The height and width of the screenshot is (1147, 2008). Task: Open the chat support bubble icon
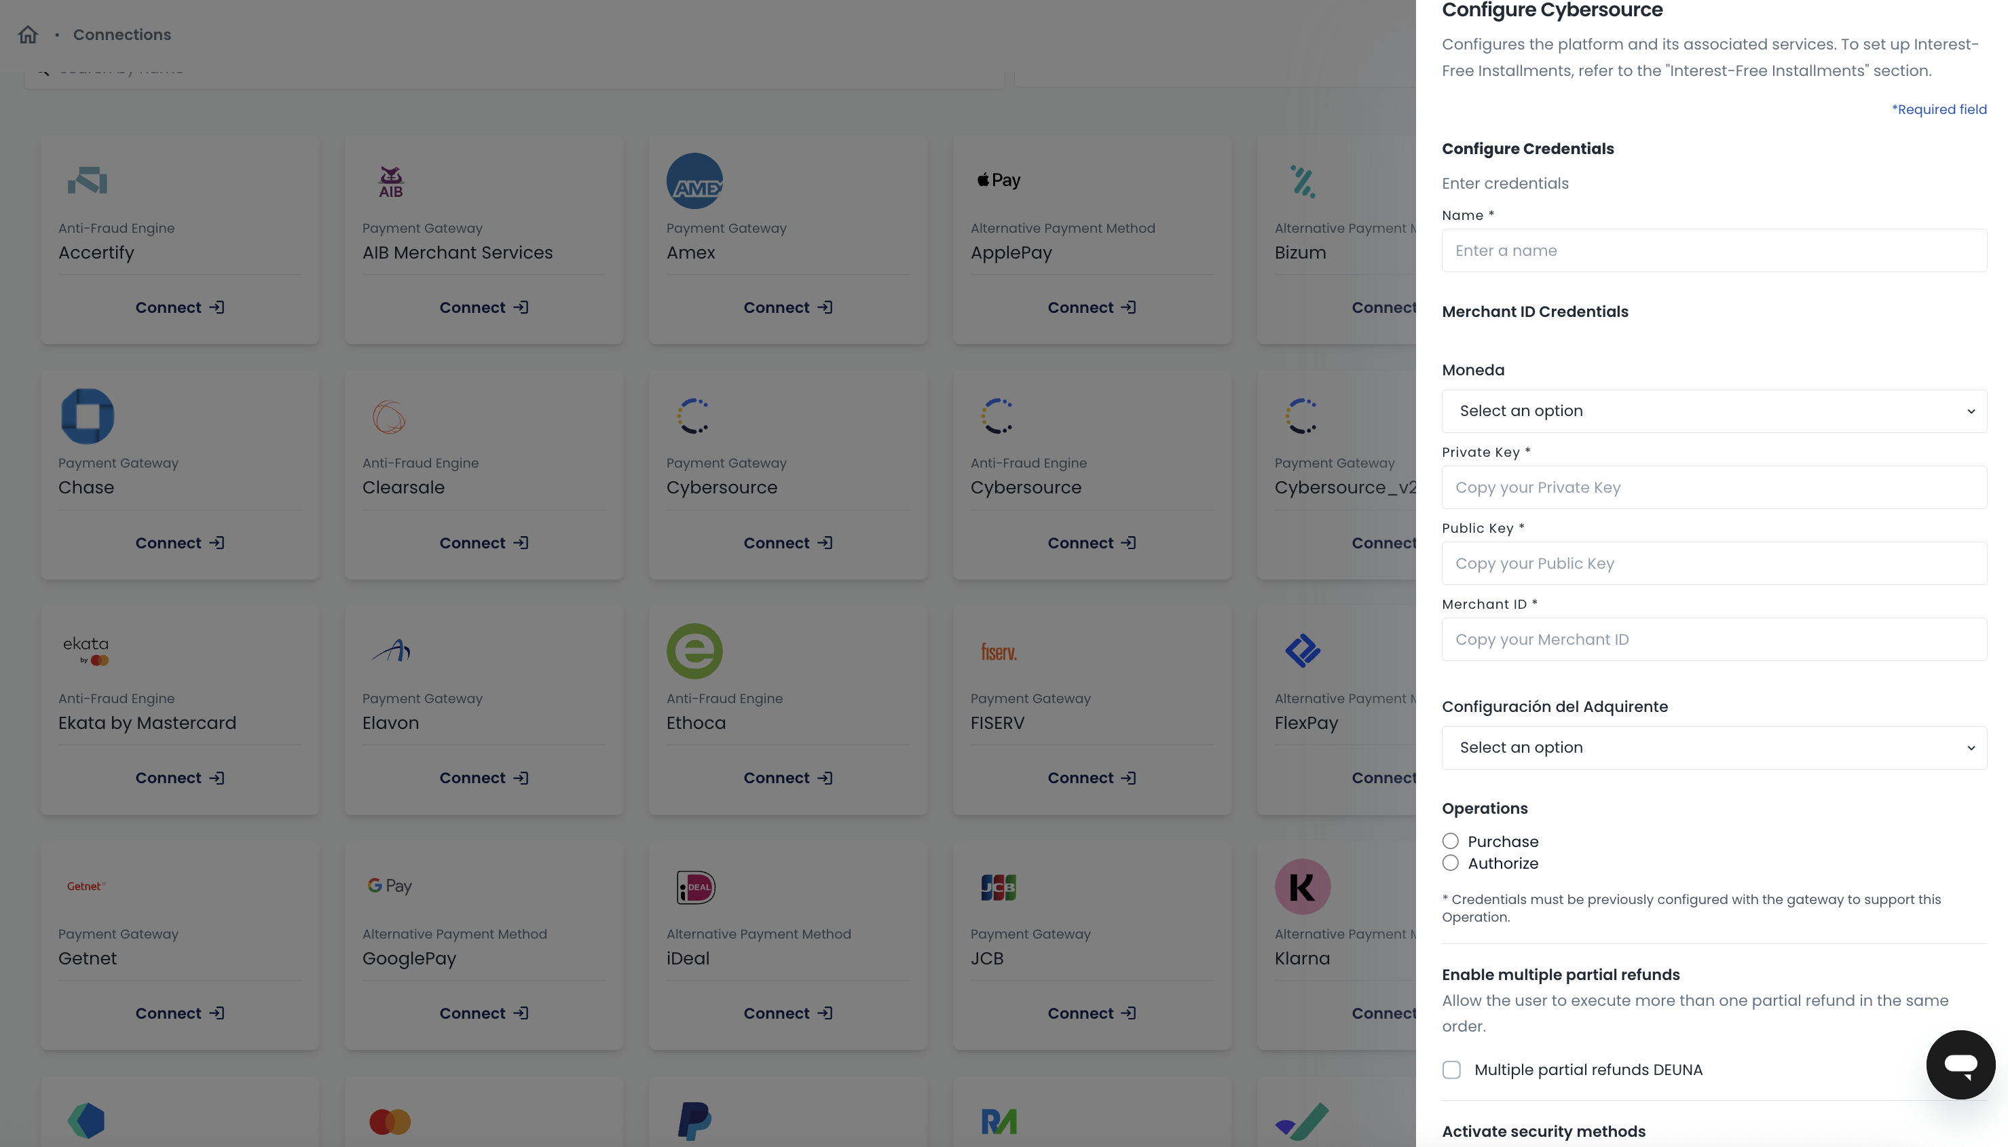point(1960,1064)
